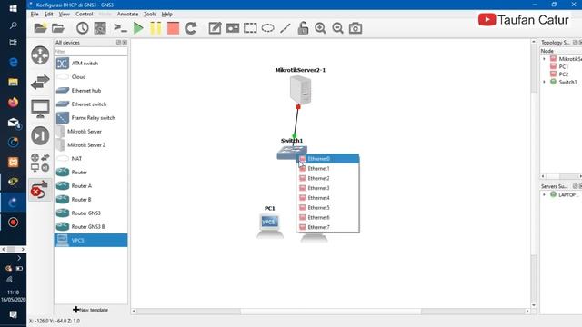582x327 pixels.
Task: Reload all nodes icon
Action: click(191, 28)
